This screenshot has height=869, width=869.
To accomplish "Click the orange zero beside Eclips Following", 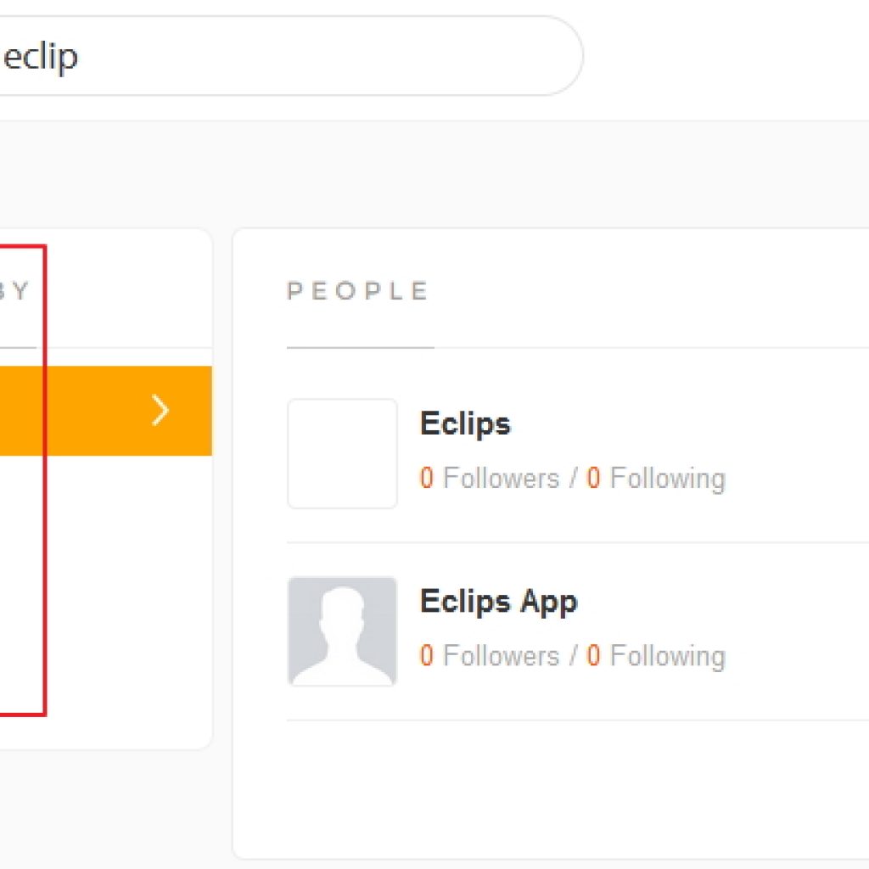I will (593, 479).
